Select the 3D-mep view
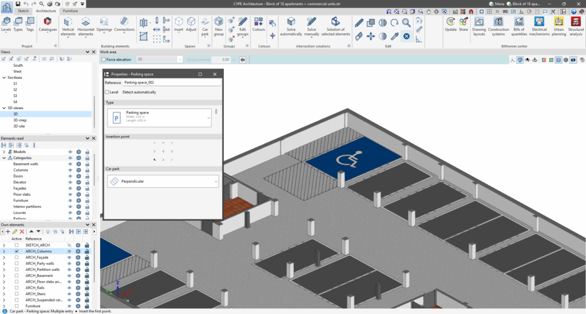586x314 pixels. pos(20,120)
